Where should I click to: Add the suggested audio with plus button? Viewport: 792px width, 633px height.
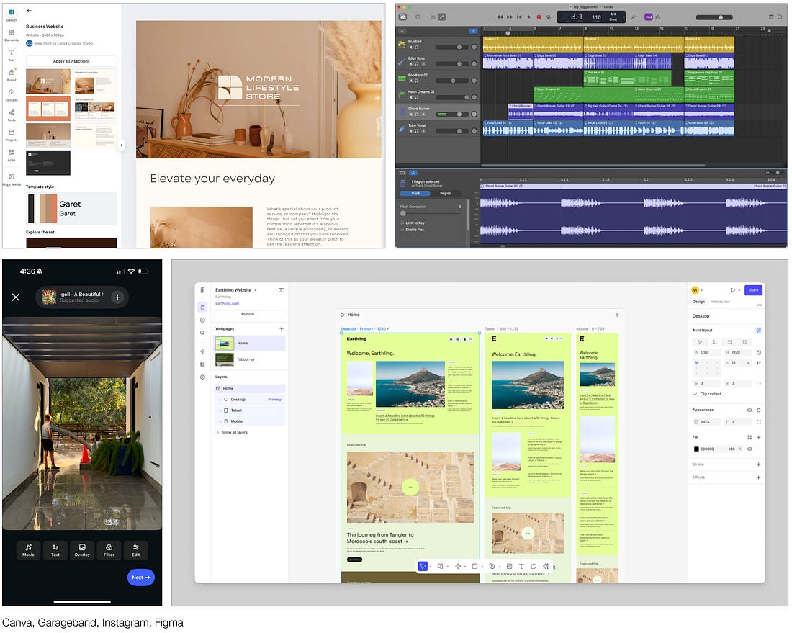pos(117,297)
